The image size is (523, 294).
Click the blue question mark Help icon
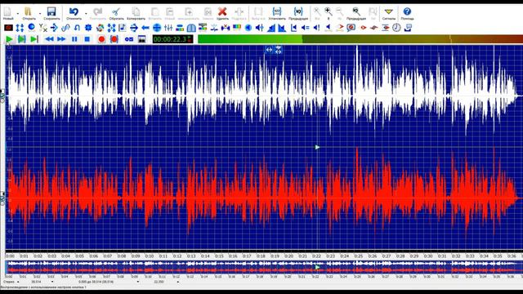[407, 11]
